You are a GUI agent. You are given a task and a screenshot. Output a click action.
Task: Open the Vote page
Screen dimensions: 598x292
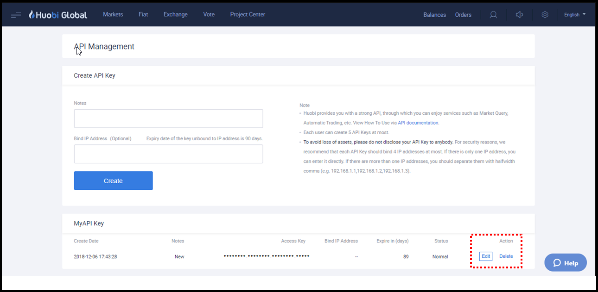click(x=209, y=14)
